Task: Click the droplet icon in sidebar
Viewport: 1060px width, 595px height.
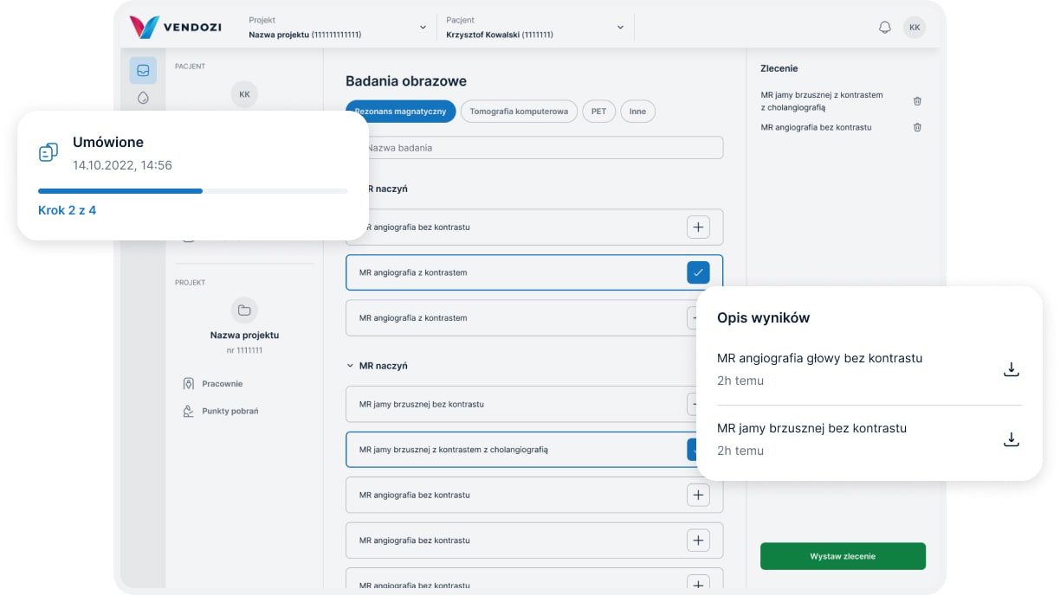Action: [x=143, y=98]
